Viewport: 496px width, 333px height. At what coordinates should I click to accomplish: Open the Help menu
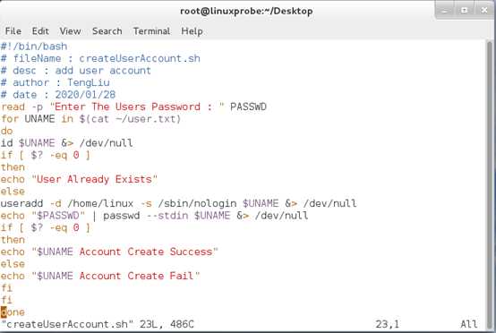click(x=192, y=31)
